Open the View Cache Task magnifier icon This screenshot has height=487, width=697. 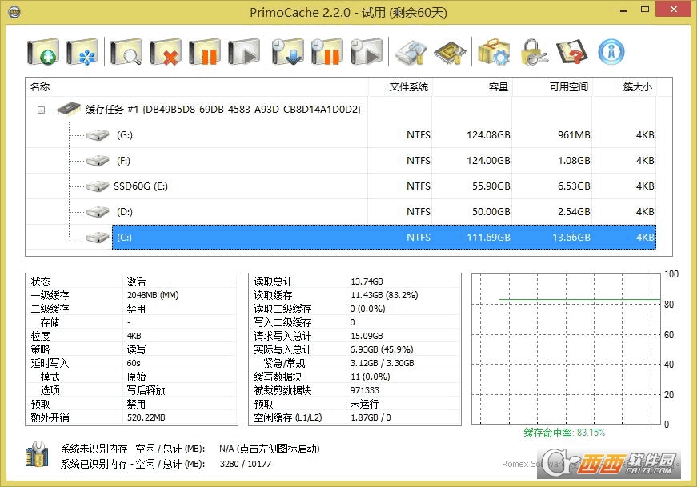tap(126, 52)
